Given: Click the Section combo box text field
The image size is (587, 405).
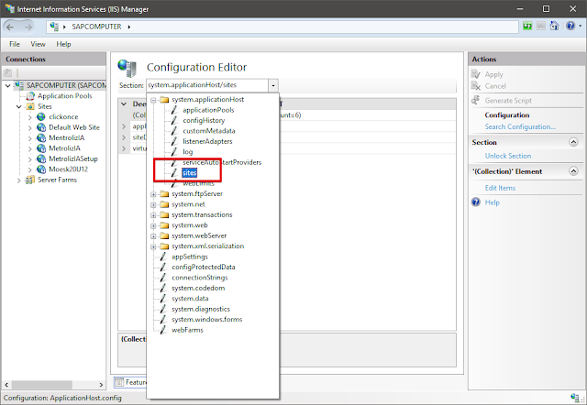Looking at the screenshot, I should coord(207,85).
